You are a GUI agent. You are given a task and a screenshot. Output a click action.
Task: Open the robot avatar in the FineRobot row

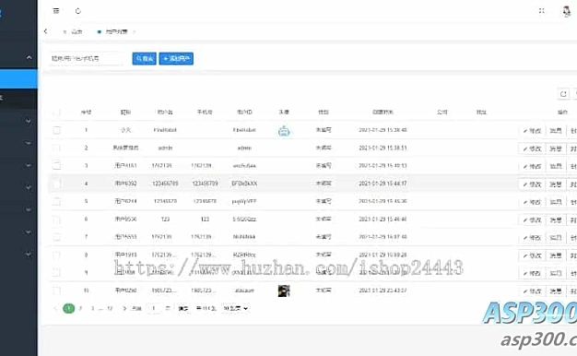[284, 130]
